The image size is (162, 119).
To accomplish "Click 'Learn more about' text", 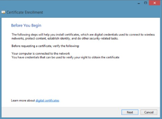I will [x=23, y=101].
